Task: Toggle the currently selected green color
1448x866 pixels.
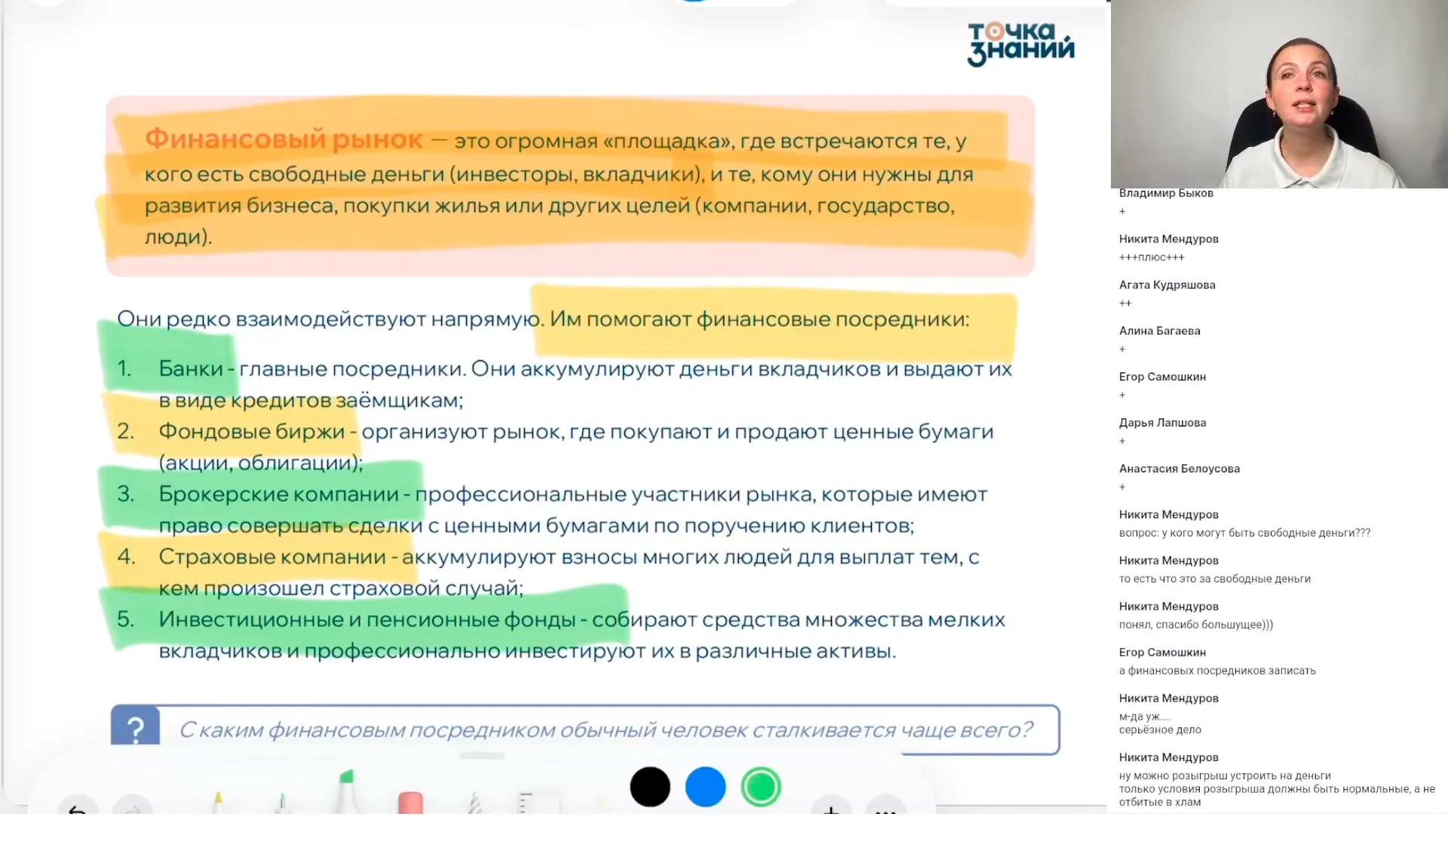Action: pos(762,787)
